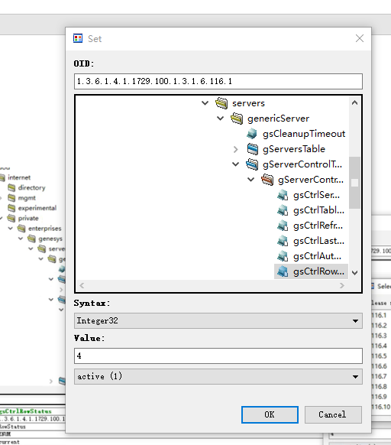
Task: Click left arrow of horizontal tree scrollbar
Action: [82, 285]
